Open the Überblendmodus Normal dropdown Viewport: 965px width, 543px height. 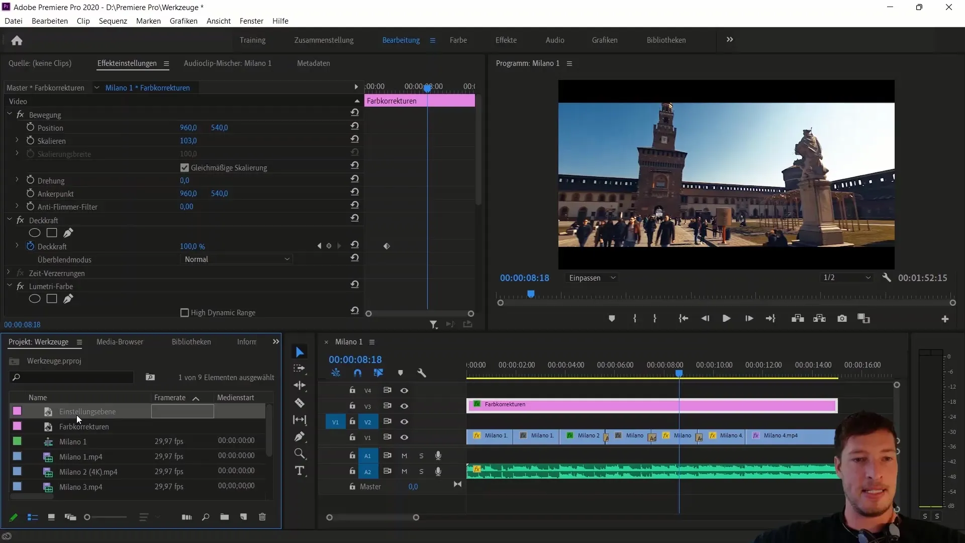[x=236, y=259]
